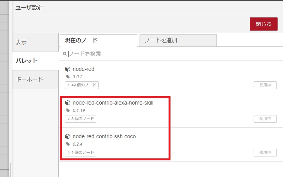Click the node-red package cube icon

click(68, 69)
